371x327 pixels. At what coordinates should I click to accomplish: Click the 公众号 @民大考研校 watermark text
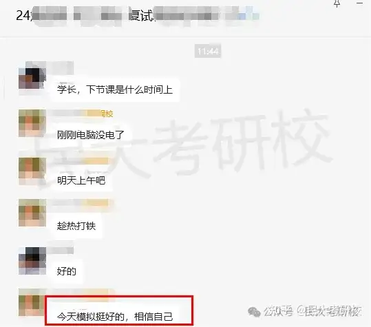click(x=312, y=311)
